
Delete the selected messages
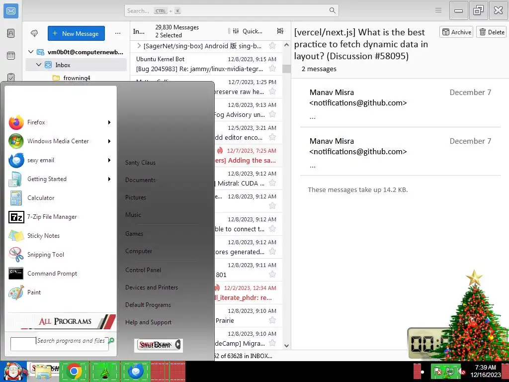[492, 32]
